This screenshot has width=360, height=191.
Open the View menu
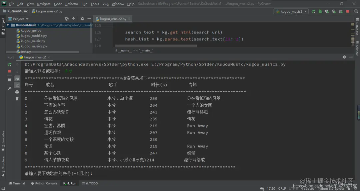tap(30, 4)
